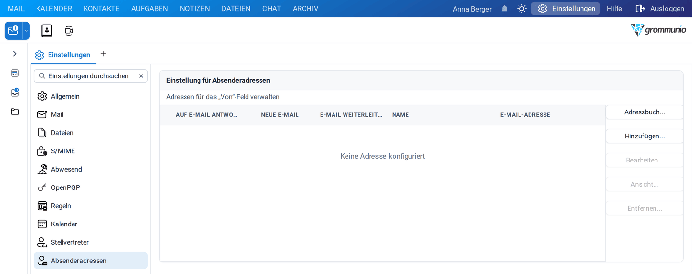
Task: Click the Einstellungen button in top bar
Action: (x=566, y=9)
